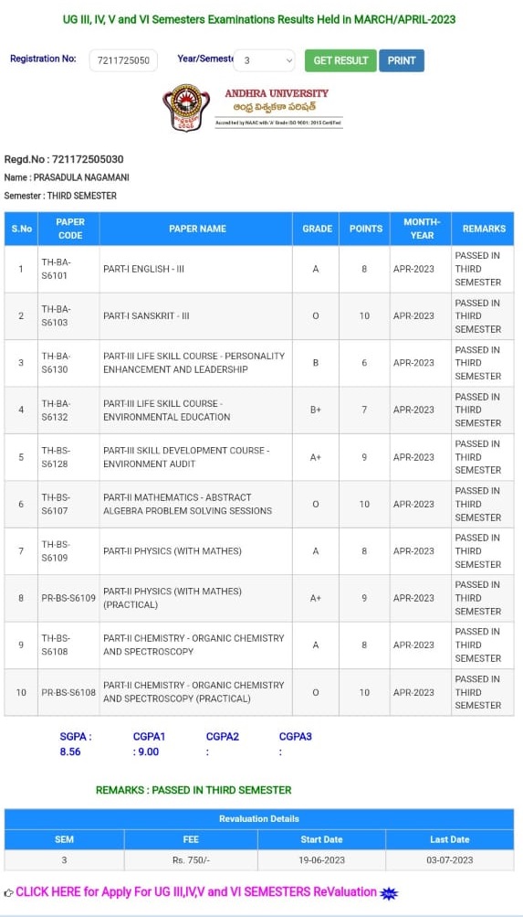The width and height of the screenshot is (523, 917).
Task: Click grade B in Personality Enhancement row
Action: pyautogui.click(x=316, y=363)
